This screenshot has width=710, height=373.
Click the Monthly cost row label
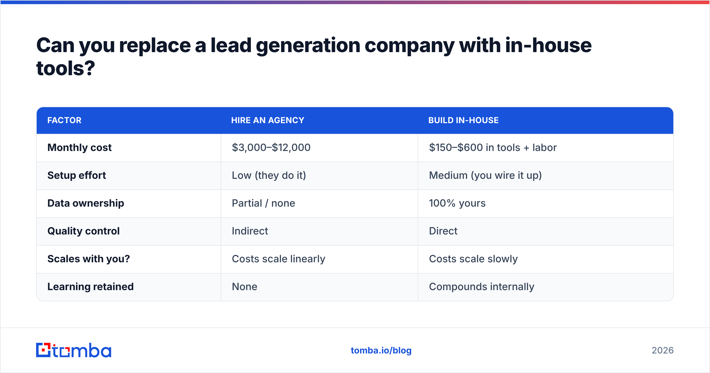click(x=80, y=147)
